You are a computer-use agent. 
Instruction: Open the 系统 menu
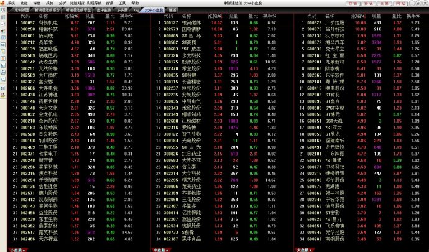point(11,3)
